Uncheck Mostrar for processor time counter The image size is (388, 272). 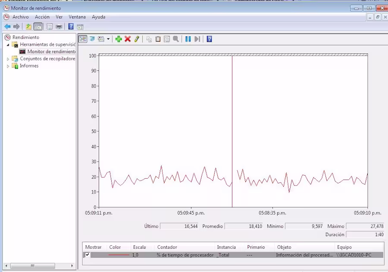(x=88, y=254)
